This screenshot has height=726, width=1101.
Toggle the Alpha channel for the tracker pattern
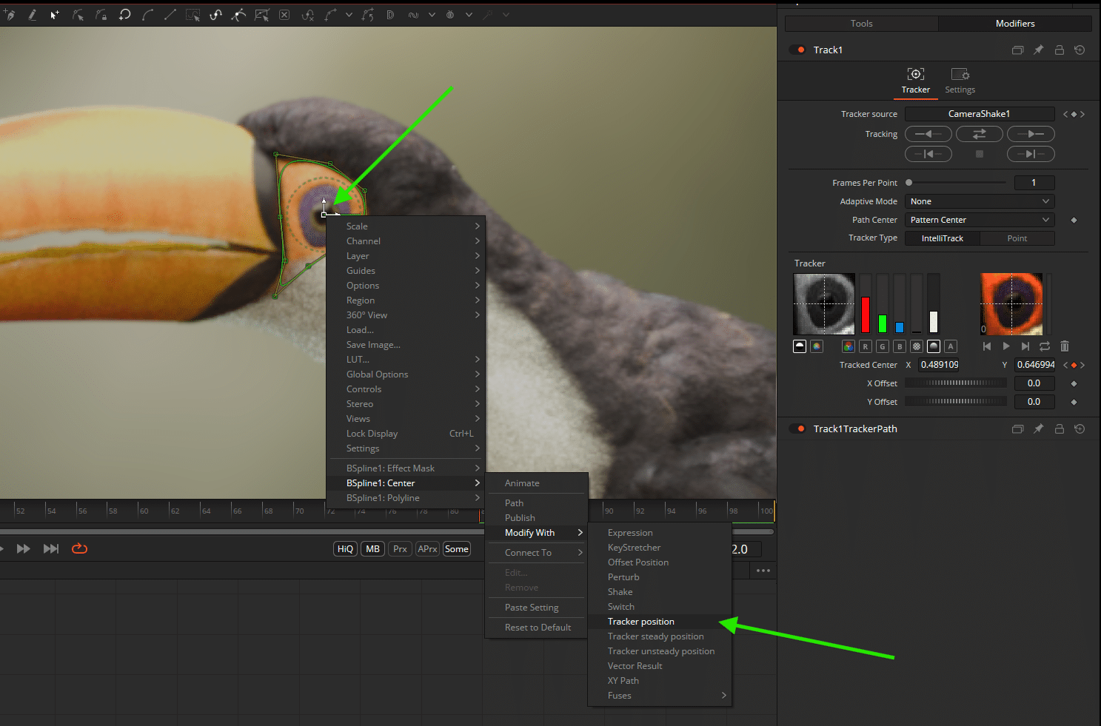click(951, 346)
